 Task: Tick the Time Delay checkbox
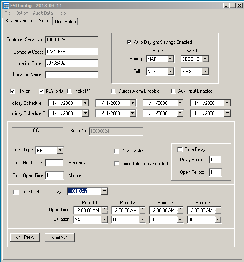[x=180, y=149]
